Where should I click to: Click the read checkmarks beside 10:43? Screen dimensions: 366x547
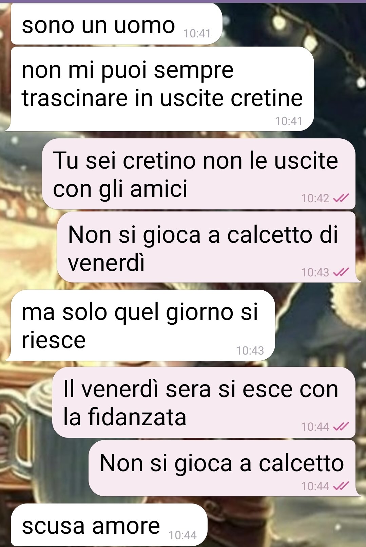pyautogui.click(x=341, y=272)
